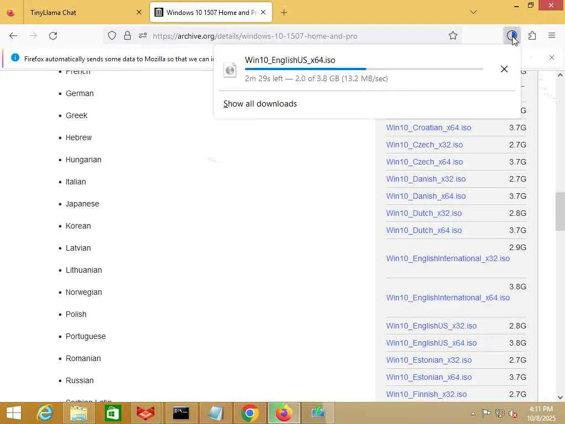
Task: Click the Romanian list item text
Action: [x=83, y=358]
